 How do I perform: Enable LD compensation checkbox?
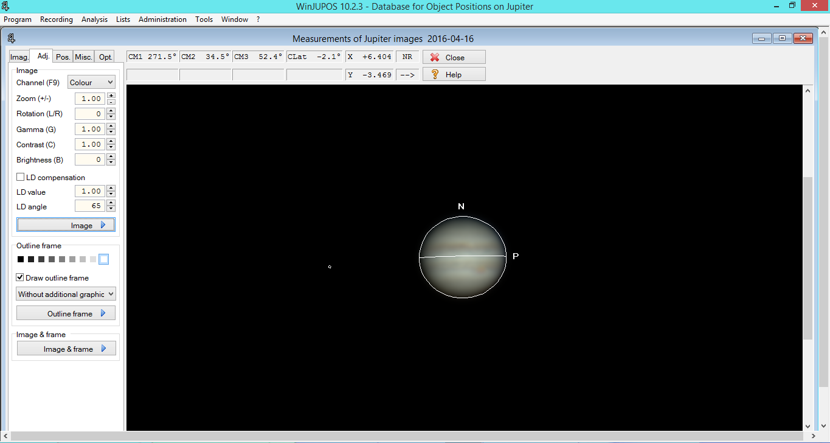[x=21, y=177]
